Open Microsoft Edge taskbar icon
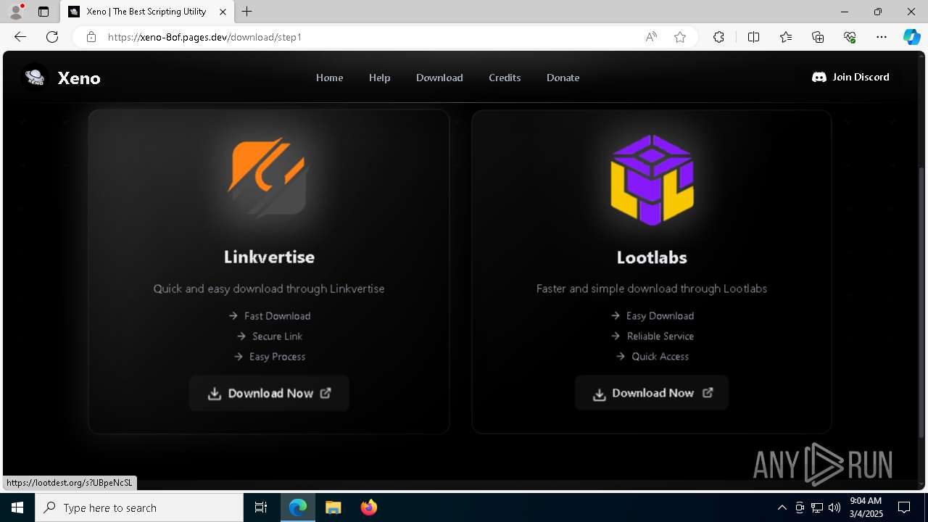This screenshot has height=522, width=928. (298, 507)
